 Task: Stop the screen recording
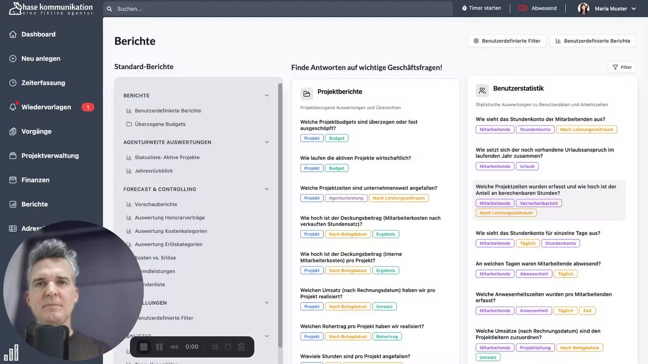(144, 347)
